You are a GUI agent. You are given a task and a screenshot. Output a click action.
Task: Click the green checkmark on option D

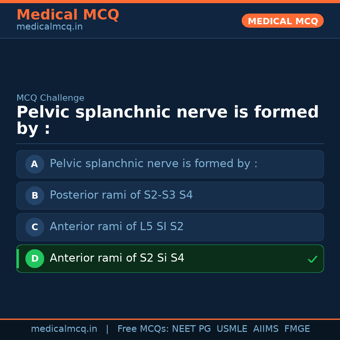click(x=312, y=259)
